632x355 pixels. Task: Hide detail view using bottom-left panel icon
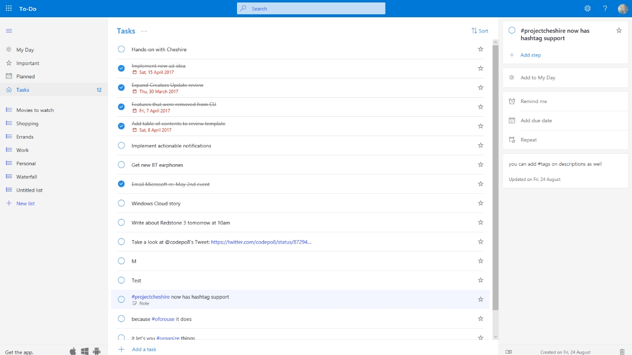pos(509,352)
